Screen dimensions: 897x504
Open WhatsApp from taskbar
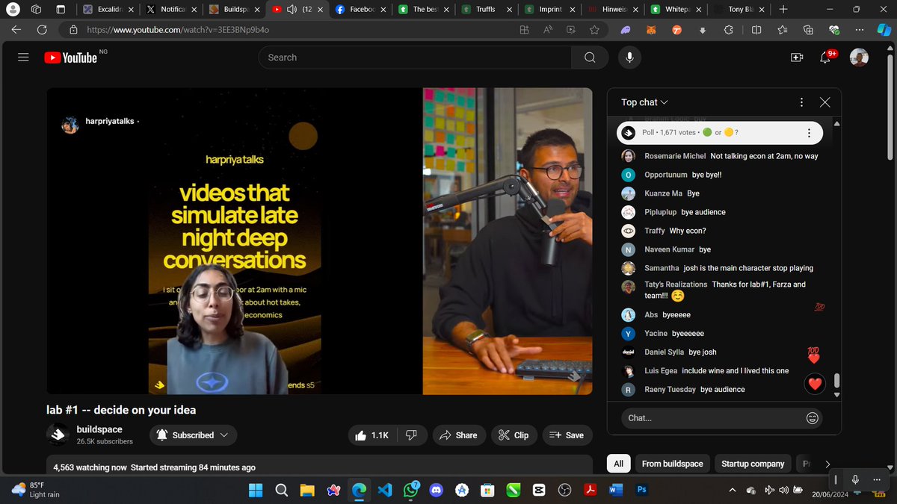[x=410, y=491]
